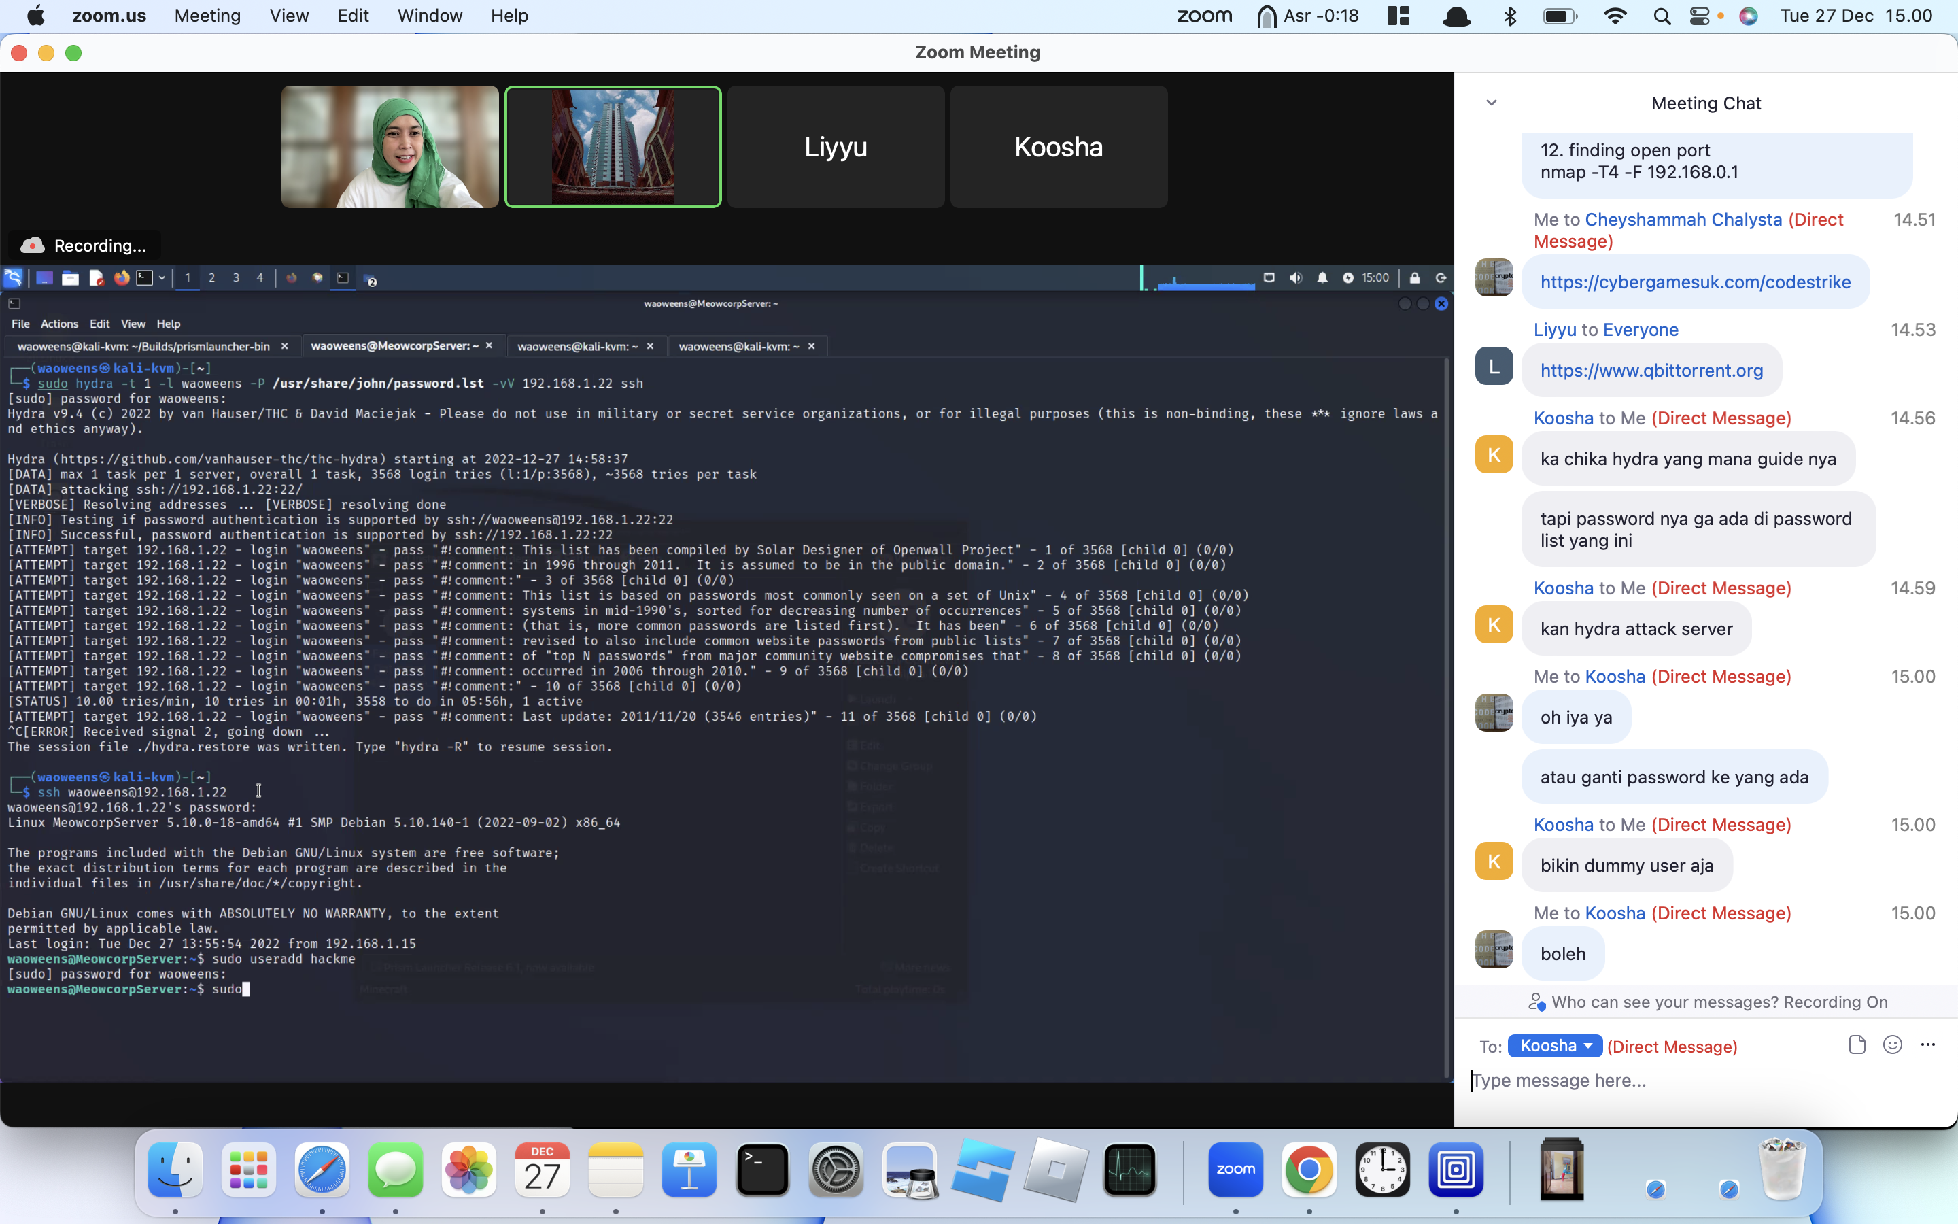Open Spotlight search in the menu bar

pos(1662,16)
